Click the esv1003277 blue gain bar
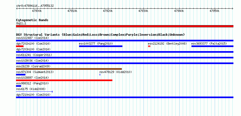 point(101,46)
